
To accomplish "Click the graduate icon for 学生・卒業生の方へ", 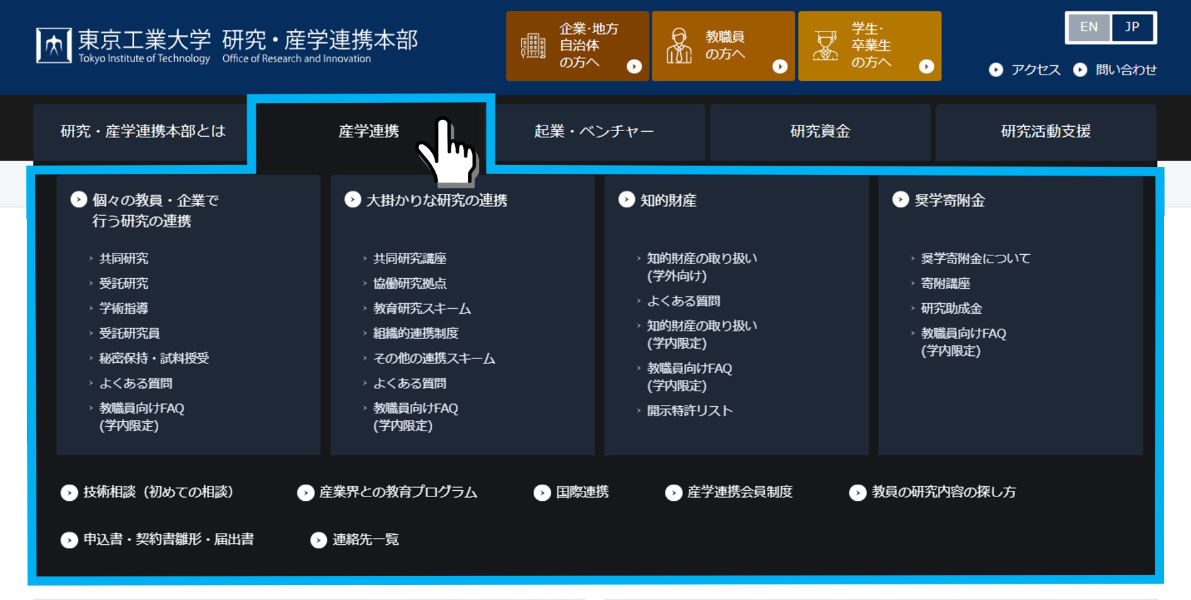I will 825,46.
